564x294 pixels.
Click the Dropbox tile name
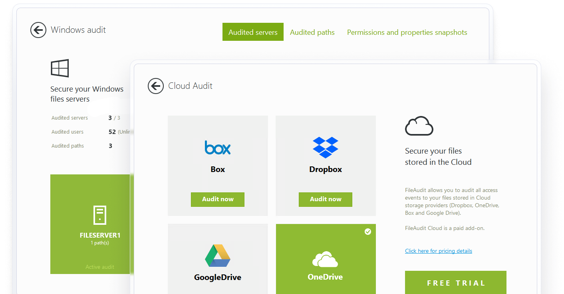coord(326,169)
